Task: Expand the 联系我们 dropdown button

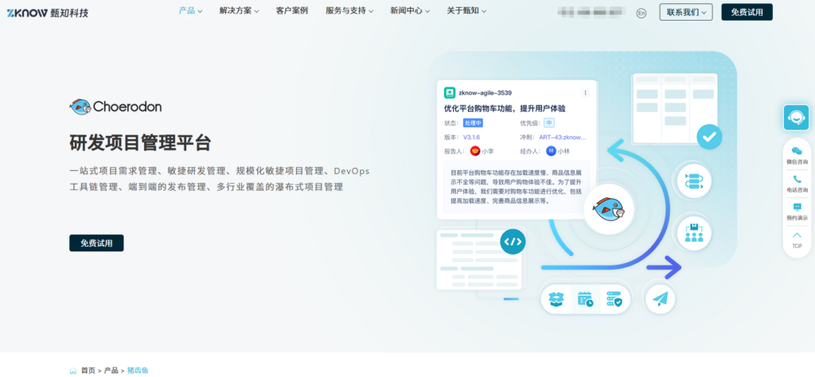Action: pos(685,12)
